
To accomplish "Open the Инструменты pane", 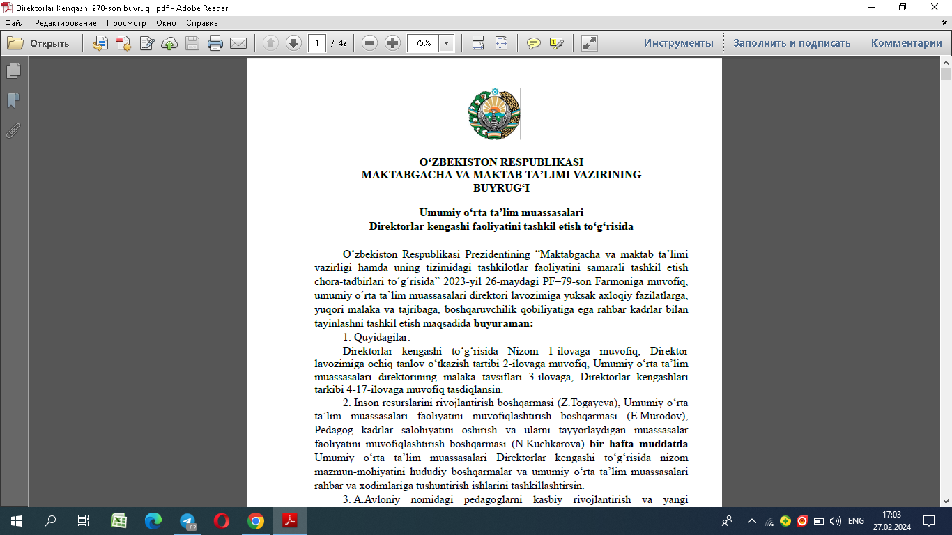I will click(x=678, y=43).
